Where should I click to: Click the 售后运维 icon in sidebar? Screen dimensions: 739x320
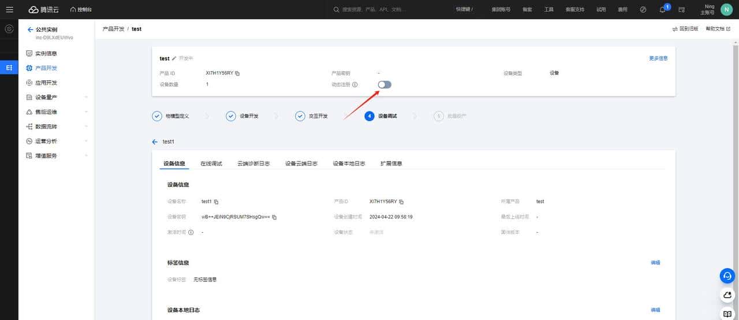pos(29,111)
